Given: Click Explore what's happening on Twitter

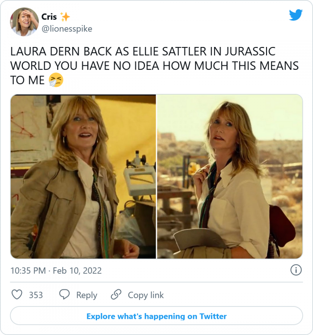Looking at the screenshot, I should [x=156, y=316].
